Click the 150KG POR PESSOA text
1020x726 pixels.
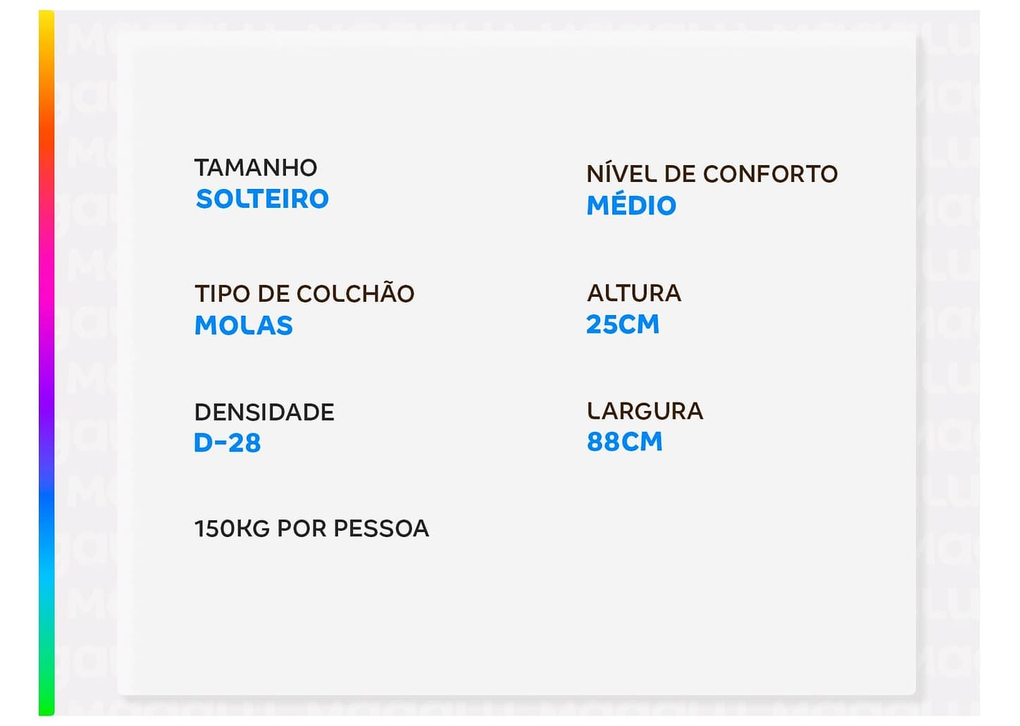[x=311, y=529]
